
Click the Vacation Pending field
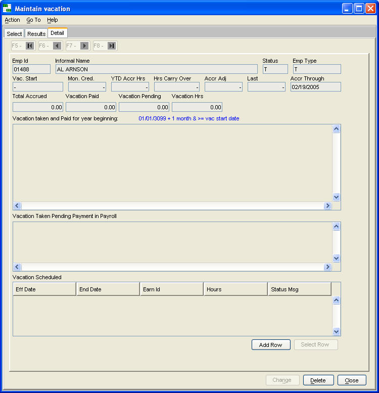[144, 107]
